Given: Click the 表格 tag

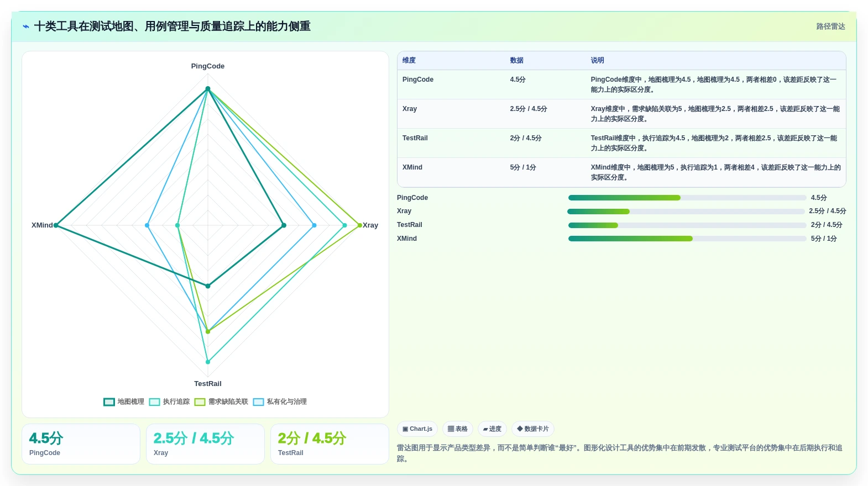Looking at the screenshot, I should click(x=458, y=429).
